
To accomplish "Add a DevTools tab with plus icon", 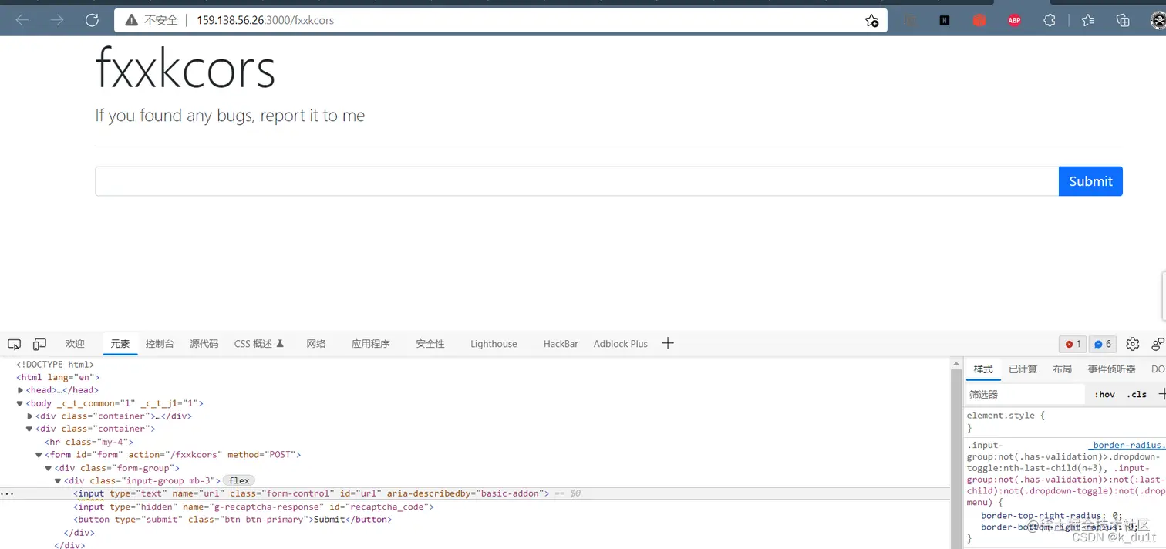I will (668, 343).
